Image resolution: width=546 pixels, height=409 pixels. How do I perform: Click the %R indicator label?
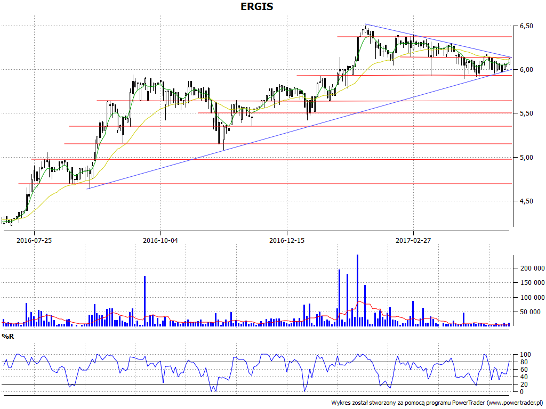7,337
